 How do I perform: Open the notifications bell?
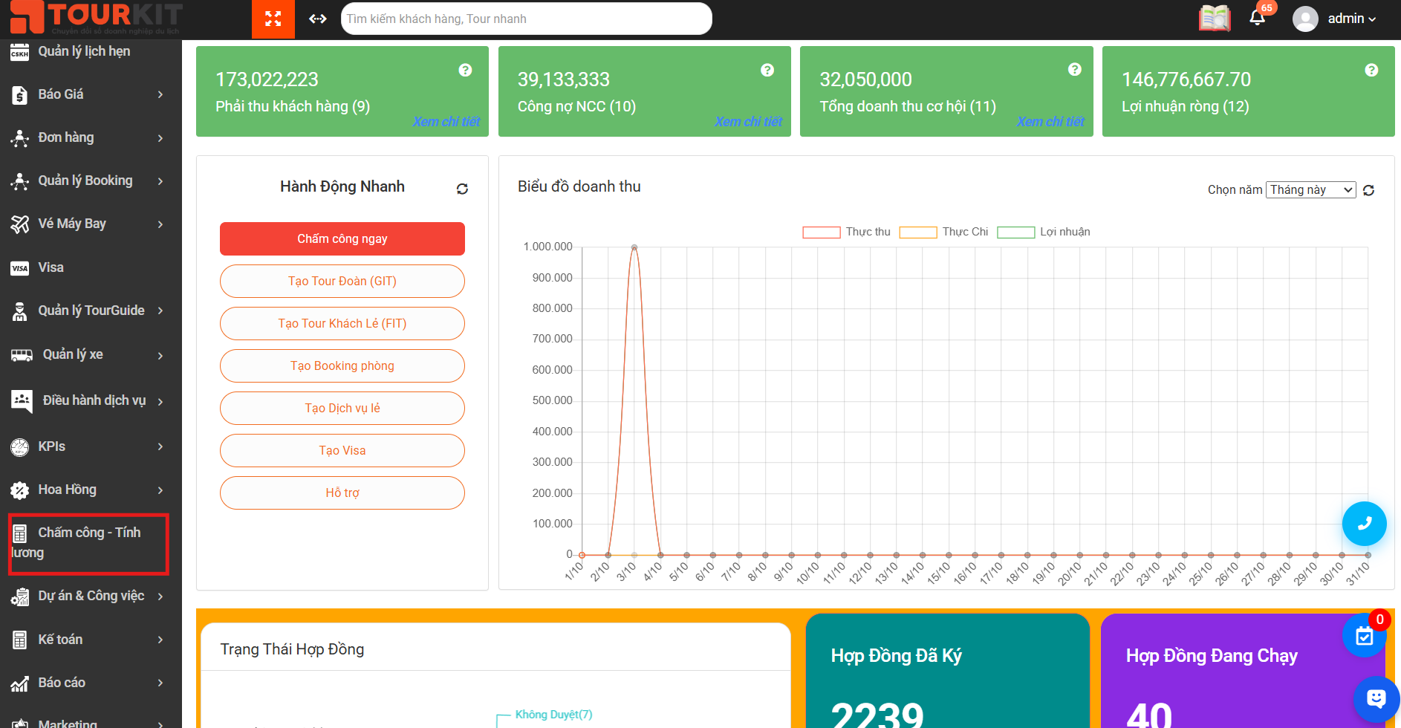[x=1257, y=18]
